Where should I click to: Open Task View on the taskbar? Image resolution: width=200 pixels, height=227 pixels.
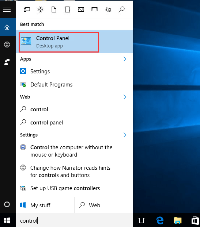click(141, 220)
